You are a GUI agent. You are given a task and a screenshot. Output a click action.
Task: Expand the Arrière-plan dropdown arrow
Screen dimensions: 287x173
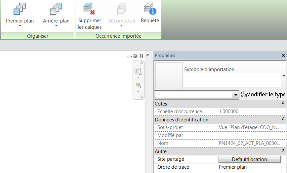56,26
